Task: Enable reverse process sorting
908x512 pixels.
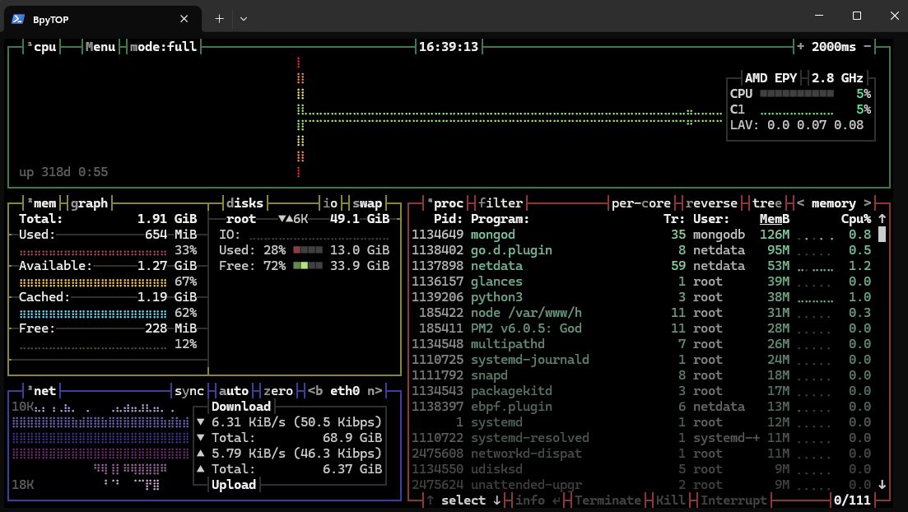Action: [711, 202]
